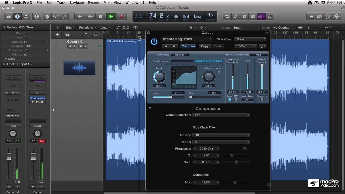Click the previous preset arrow in Compressor
This screenshot has height=194, width=345.
click(166, 46)
